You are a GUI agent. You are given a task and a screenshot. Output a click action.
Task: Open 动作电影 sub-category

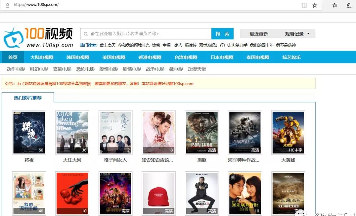16,69
